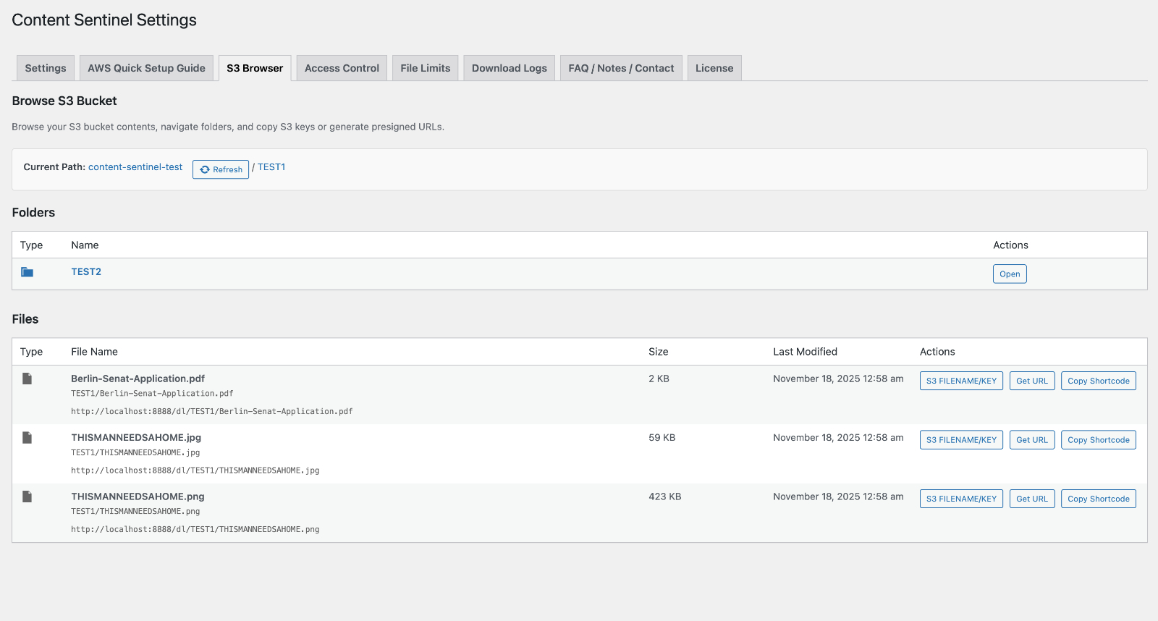The width and height of the screenshot is (1158, 621).
Task: Click file name Berlin-Senat-Application.pdf
Action: tap(138, 379)
